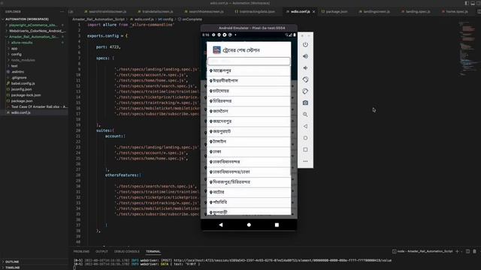Open .gitignore file in explorer
Screen dimensions: 481x270
click(19, 77)
